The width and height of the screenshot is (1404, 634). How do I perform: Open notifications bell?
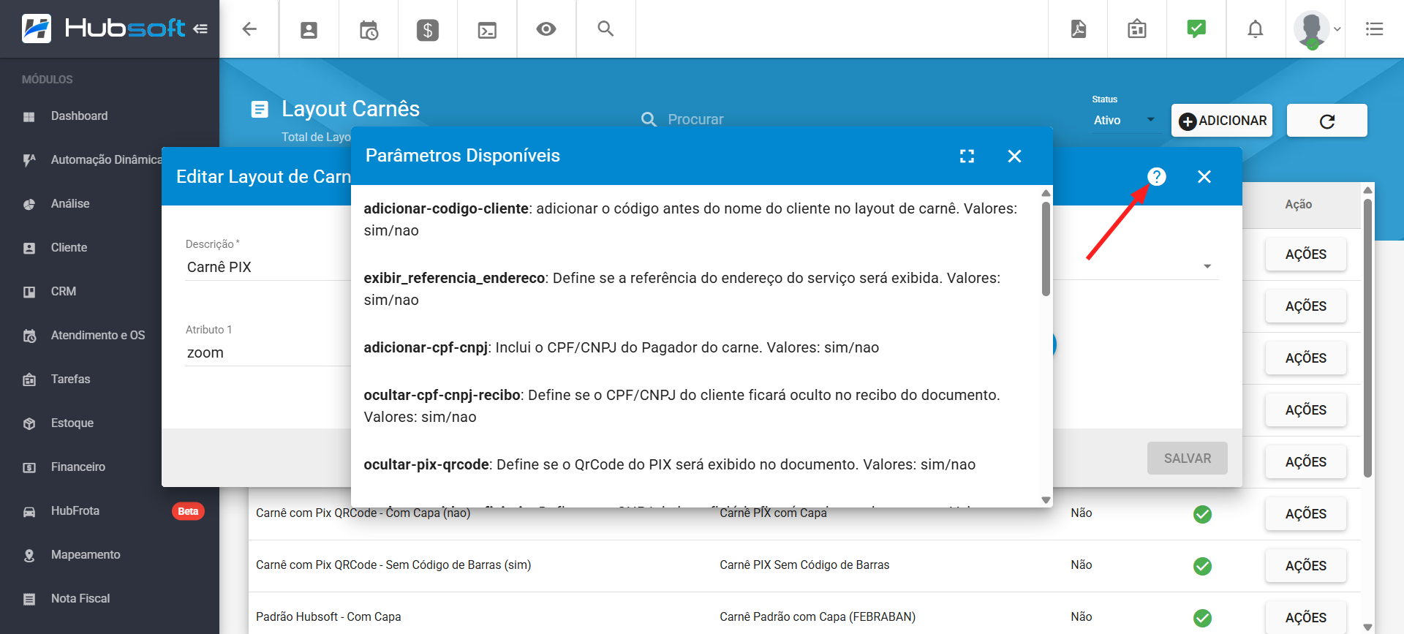click(x=1256, y=29)
